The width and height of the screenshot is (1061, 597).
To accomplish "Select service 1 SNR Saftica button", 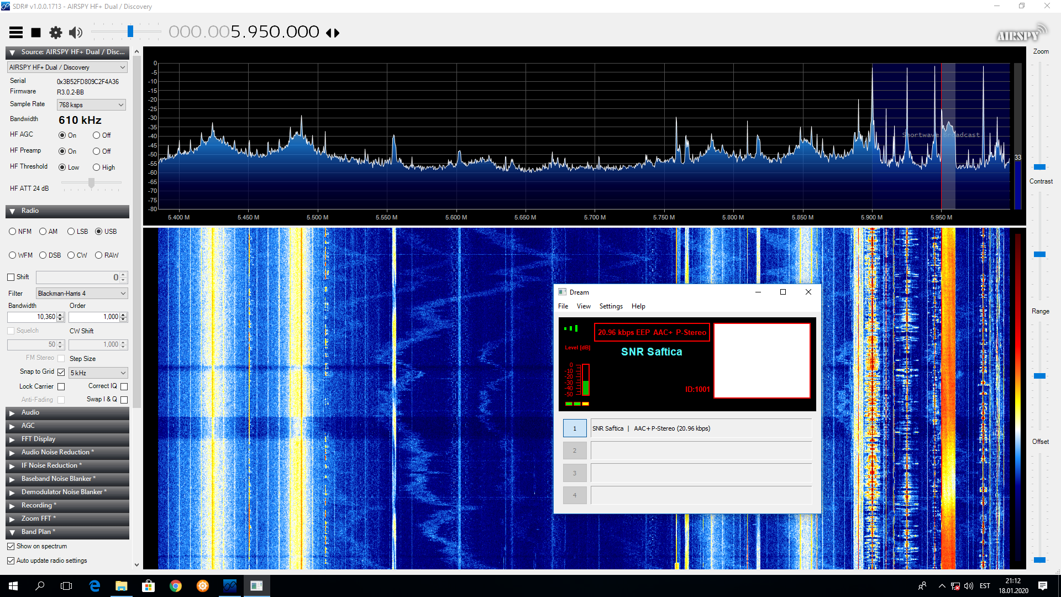I will pos(575,428).
